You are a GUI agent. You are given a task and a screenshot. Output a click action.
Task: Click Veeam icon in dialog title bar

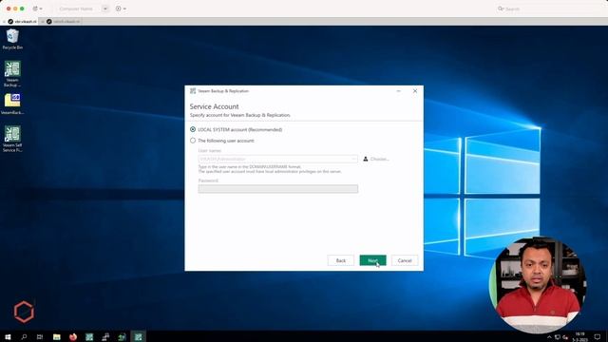pyautogui.click(x=193, y=91)
